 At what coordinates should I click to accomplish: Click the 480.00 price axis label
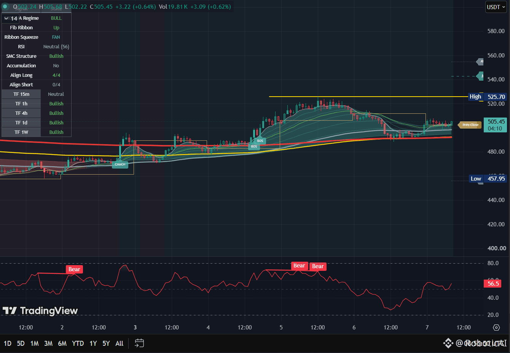click(x=496, y=152)
